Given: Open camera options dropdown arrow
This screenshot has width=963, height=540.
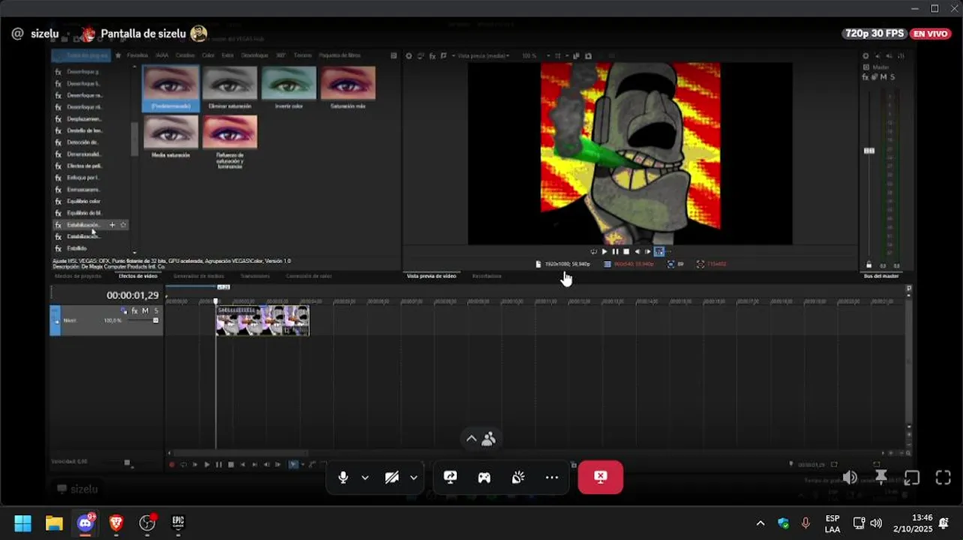Looking at the screenshot, I should (x=413, y=478).
